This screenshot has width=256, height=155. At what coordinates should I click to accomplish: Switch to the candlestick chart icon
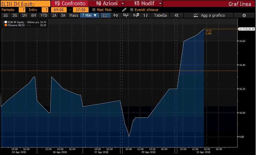click(x=116, y=15)
